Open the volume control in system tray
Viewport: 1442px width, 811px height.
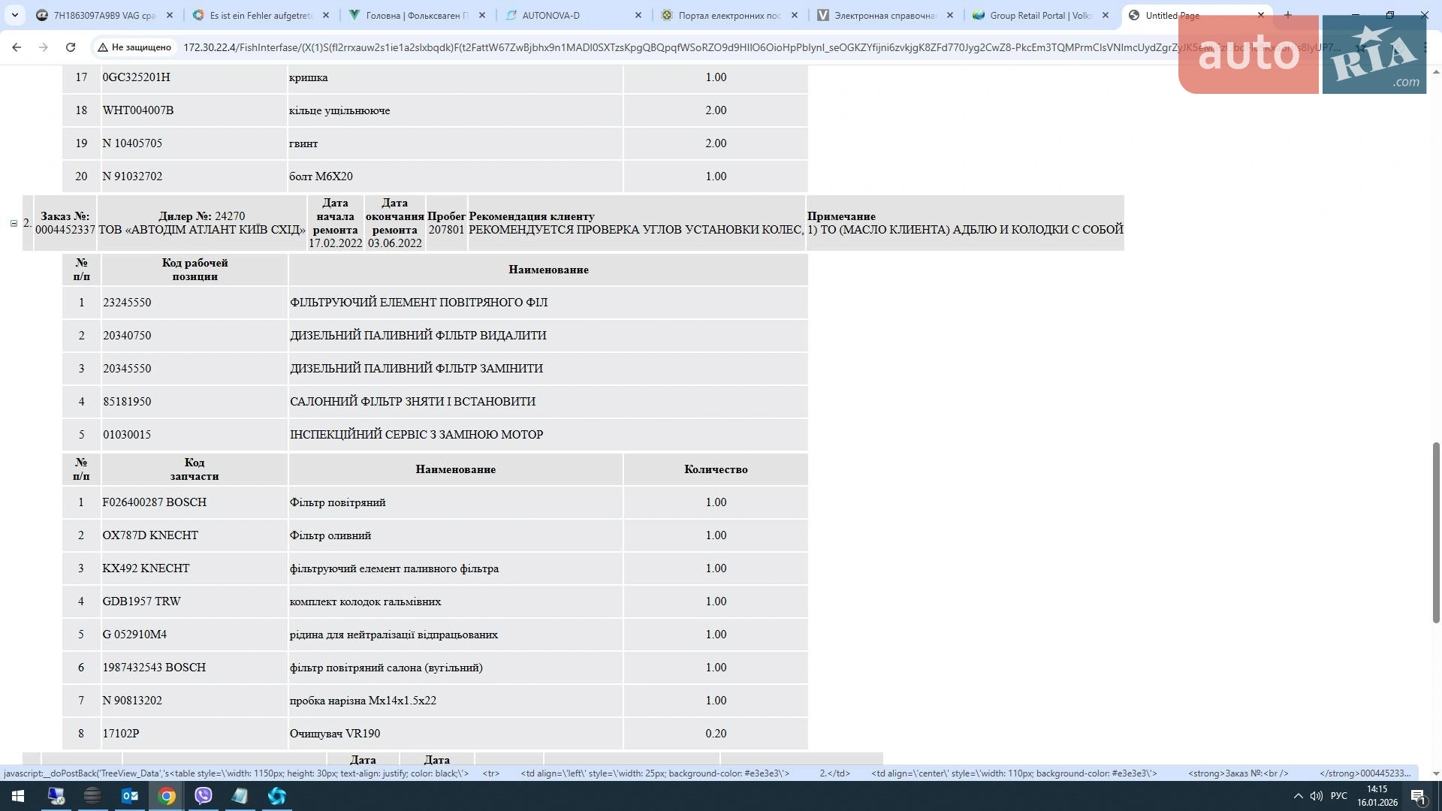click(1317, 796)
